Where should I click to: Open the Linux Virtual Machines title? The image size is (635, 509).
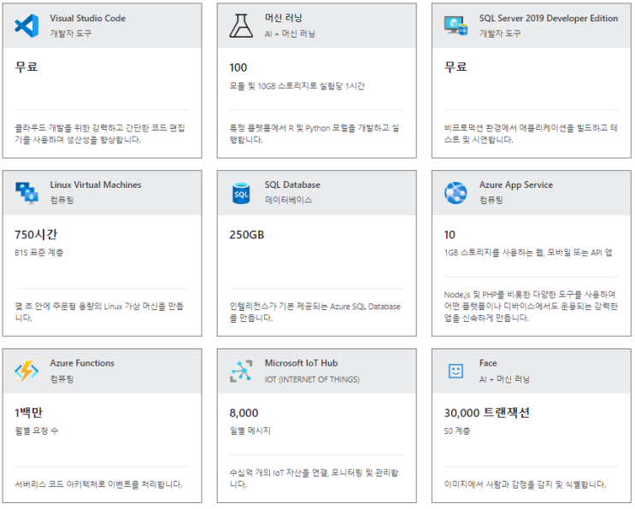click(x=96, y=185)
